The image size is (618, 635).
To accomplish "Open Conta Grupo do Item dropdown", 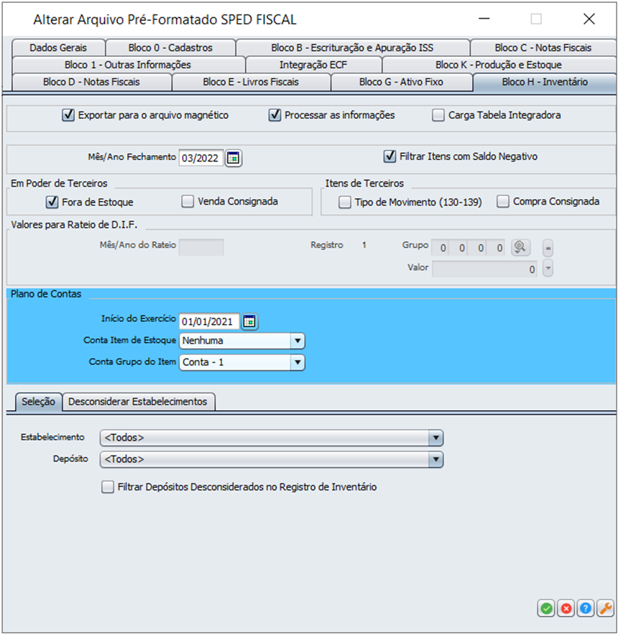I will click(x=242, y=363).
